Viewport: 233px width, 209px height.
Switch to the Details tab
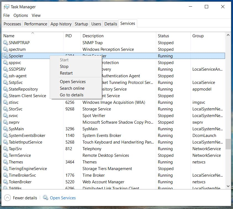point(111,24)
